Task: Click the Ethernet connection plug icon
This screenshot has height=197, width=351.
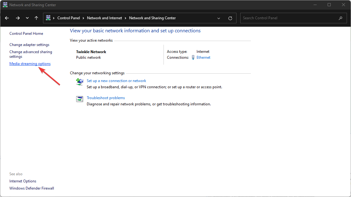Action: tap(193, 57)
